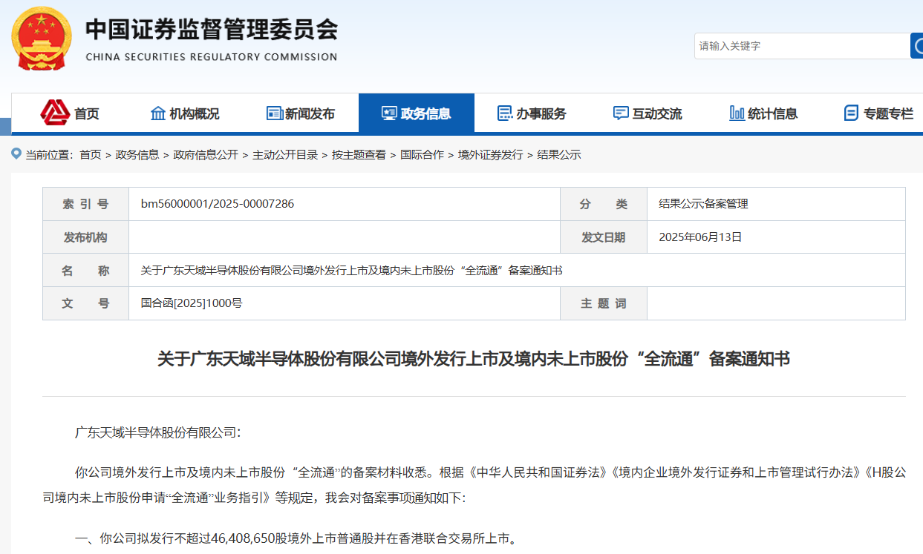Open the 新闻发布 navigation tab

301,113
